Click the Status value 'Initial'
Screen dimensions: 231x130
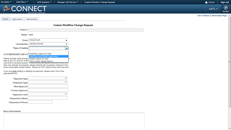point(31,35)
